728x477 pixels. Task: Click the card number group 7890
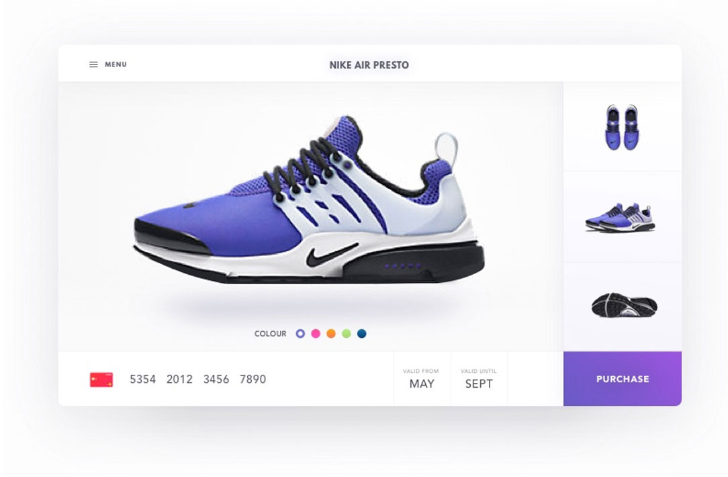point(253,380)
